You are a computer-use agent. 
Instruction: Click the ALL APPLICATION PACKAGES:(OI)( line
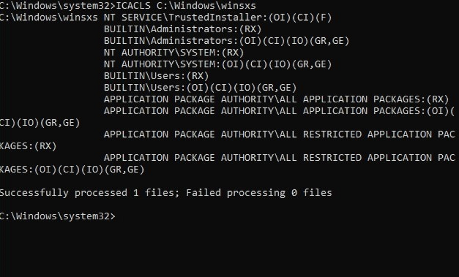point(279,111)
